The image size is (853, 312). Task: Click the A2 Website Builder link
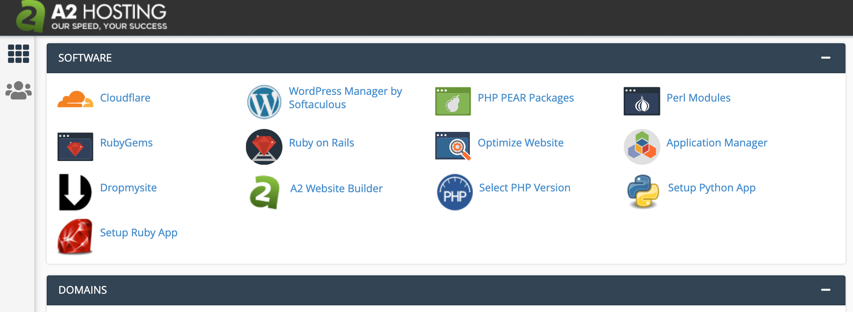(336, 188)
